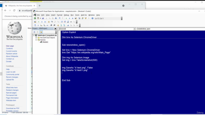Click the Recent changes link
Screen dimensions: 205x115
(12, 77)
